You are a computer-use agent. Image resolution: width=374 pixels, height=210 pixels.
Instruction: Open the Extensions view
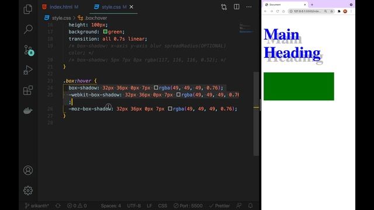tap(28, 90)
